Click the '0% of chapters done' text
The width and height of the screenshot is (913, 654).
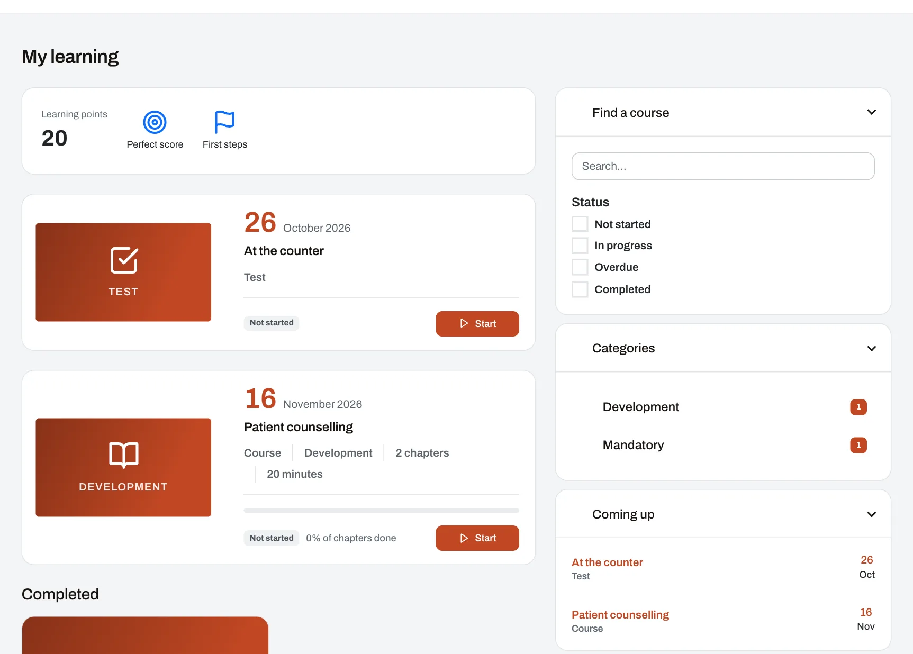351,538
